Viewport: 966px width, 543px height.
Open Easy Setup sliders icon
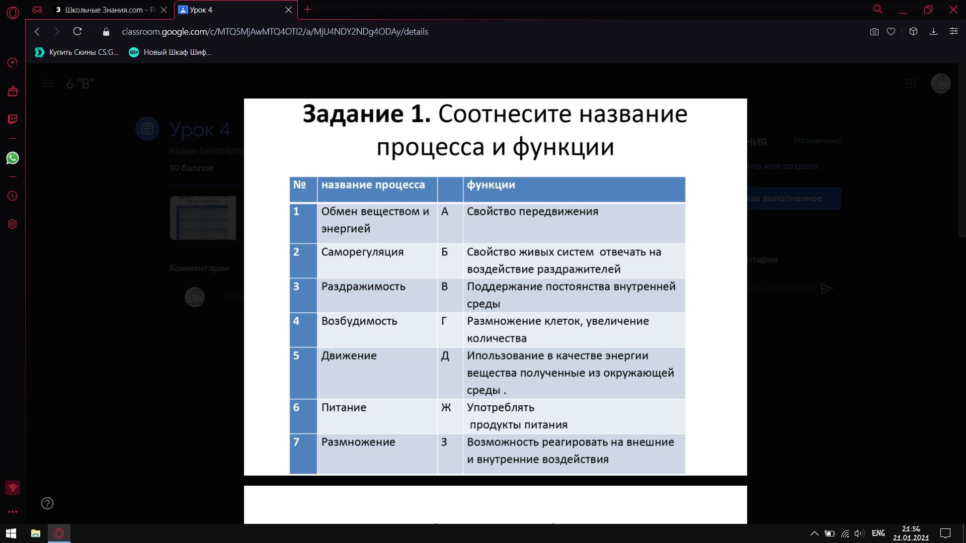point(953,32)
